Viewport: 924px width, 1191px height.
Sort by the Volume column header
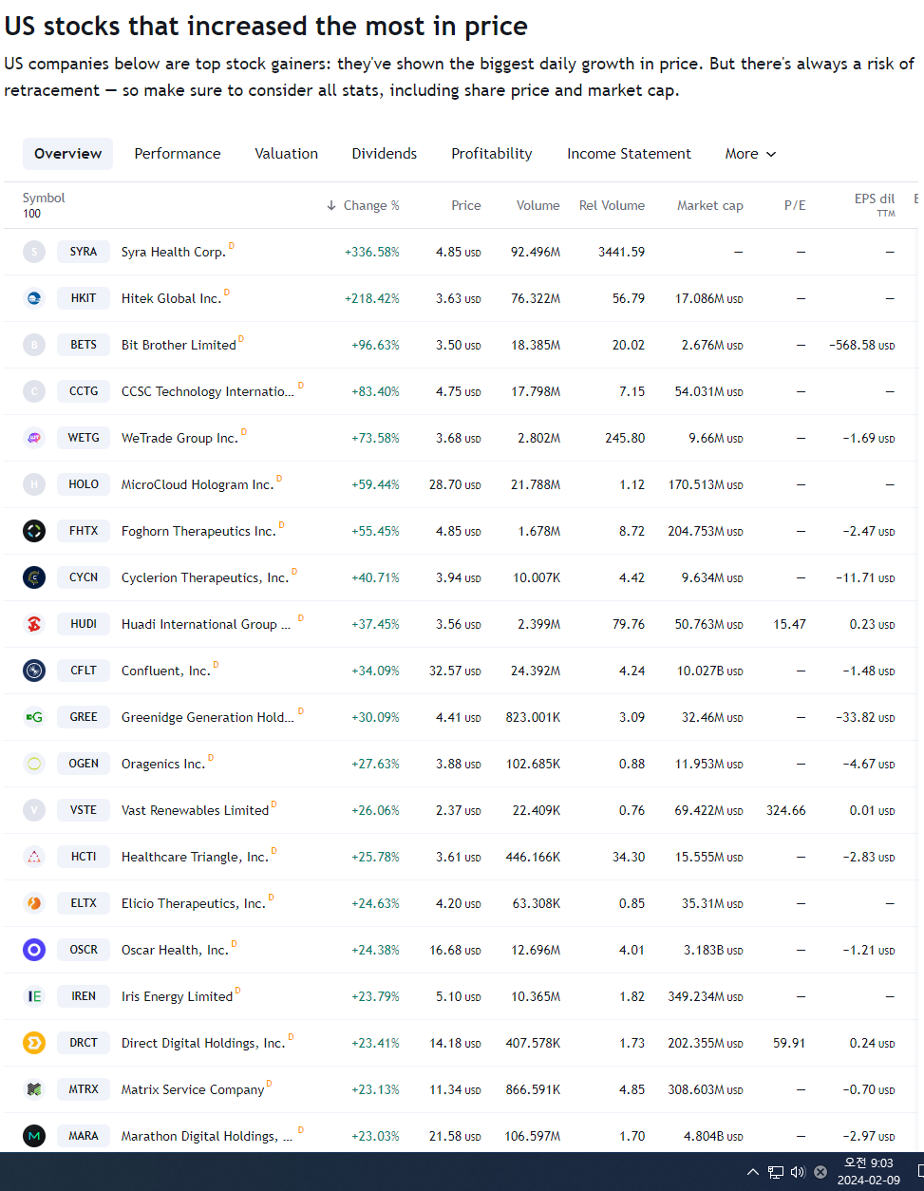point(537,205)
